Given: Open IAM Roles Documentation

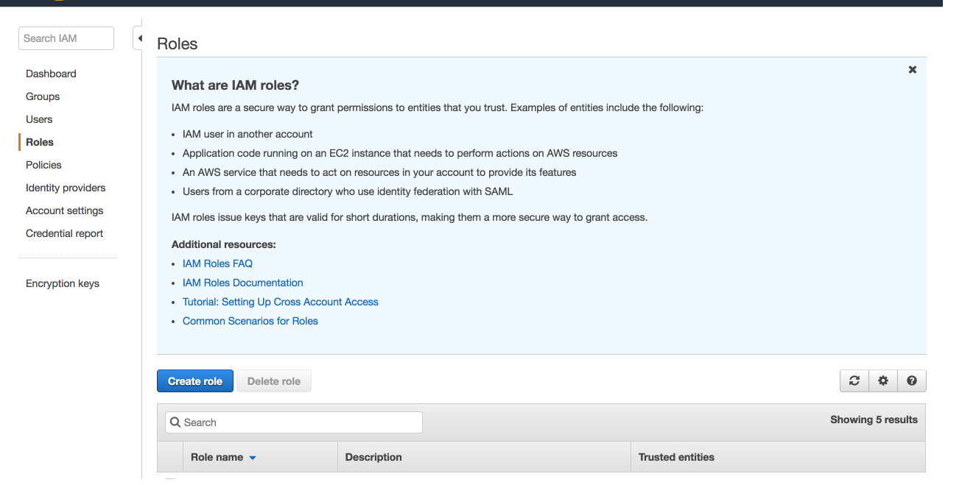Looking at the screenshot, I should (242, 282).
